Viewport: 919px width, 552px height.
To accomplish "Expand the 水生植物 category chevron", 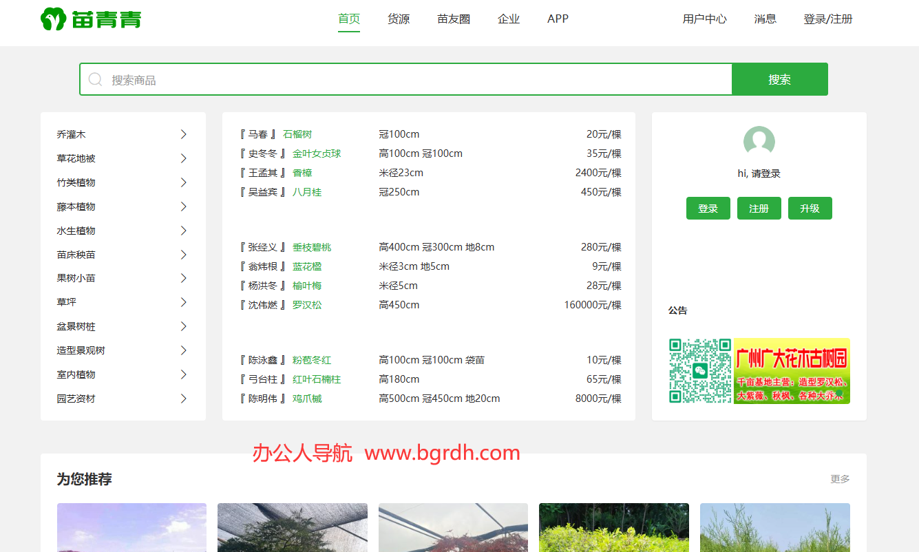I will 184,231.
